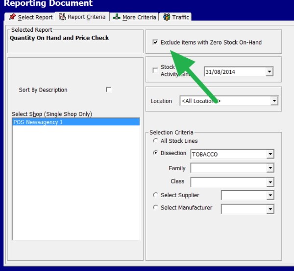Select the Select Supplier radio option
This screenshot has width=294, height=271.
pyautogui.click(x=155, y=195)
